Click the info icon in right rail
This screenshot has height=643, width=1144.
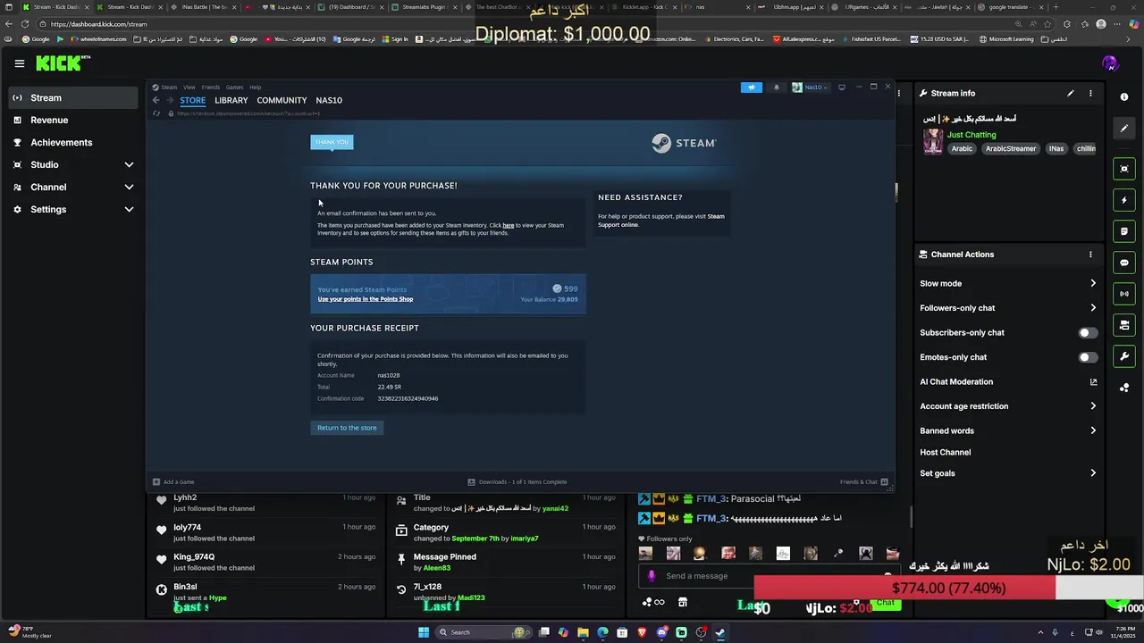click(1124, 96)
